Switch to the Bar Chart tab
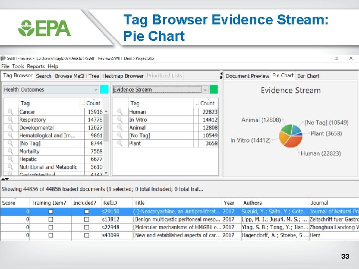This screenshot has height=269, width=359. click(x=308, y=76)
